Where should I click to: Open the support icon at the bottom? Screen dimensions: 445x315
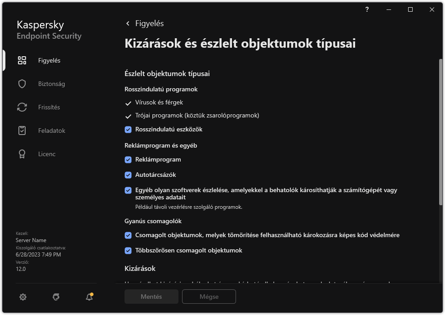pos(55,297)
